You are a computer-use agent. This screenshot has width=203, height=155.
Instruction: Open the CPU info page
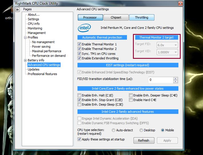pos(33,24)
